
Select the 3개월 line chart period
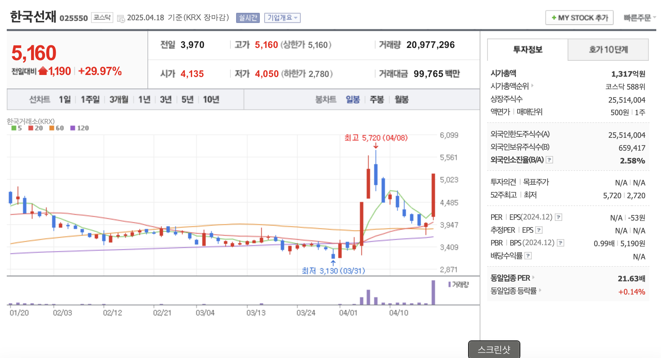tap(119, 100)
